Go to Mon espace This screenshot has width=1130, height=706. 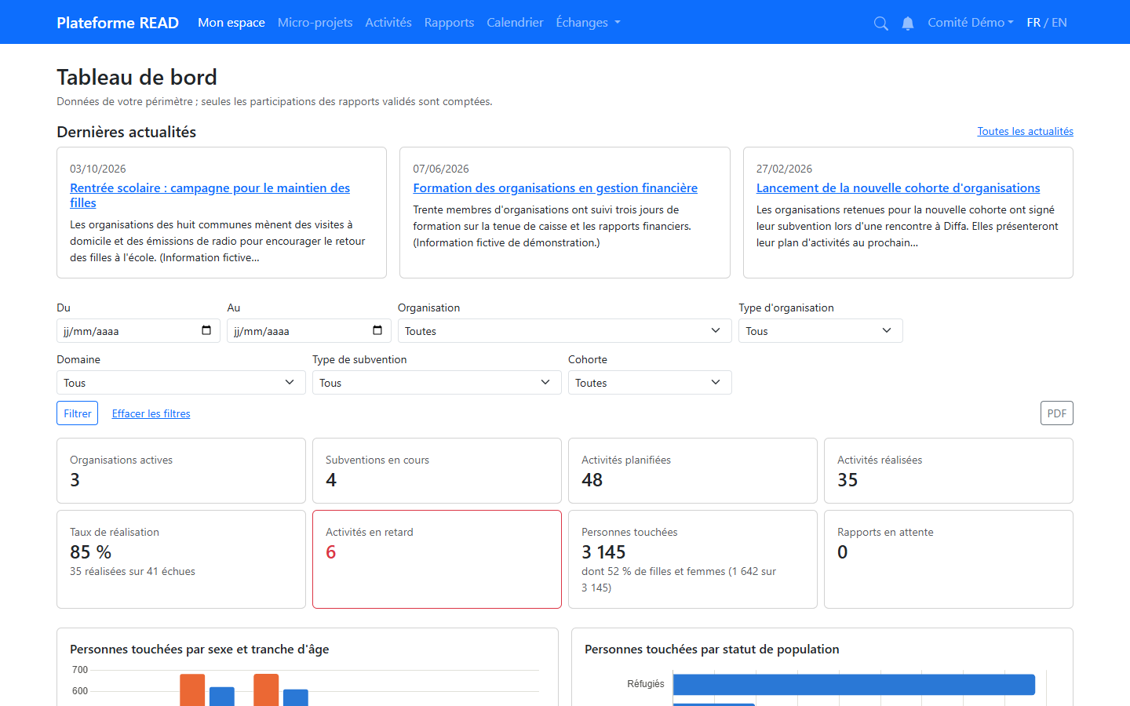(x=231, y=23)
